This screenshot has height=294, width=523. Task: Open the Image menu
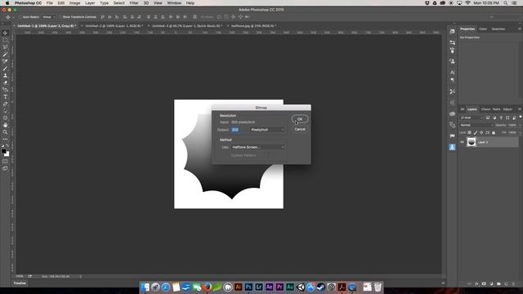coord(74,3)
